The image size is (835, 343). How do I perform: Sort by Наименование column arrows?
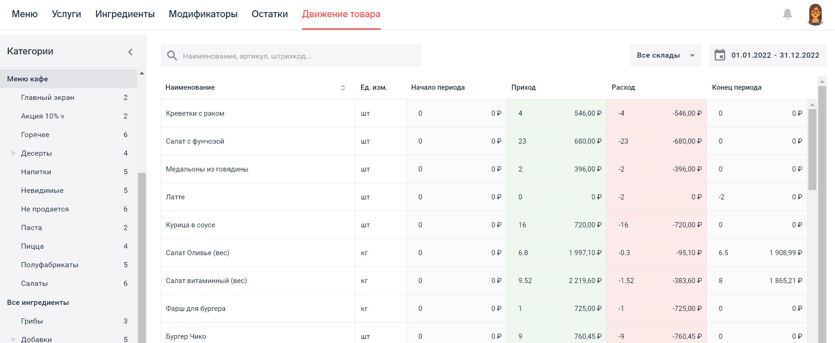point(343,88)
